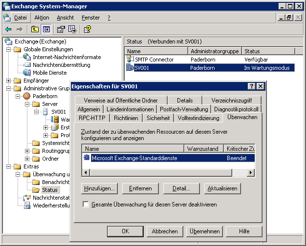This screenshot has width=306, height=246.
Task: Click the Übernehmen button
Action: 204,231
